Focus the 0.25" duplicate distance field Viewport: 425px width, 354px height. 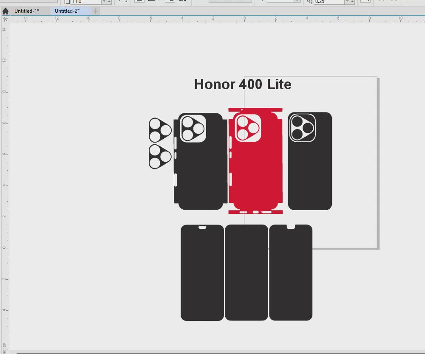point(329,1)
